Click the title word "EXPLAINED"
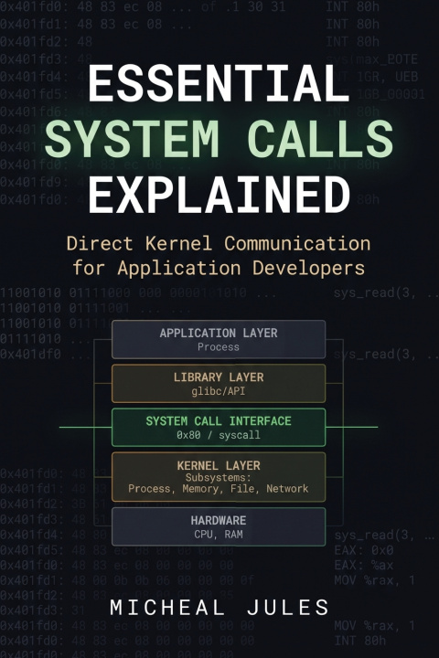The image size is (439, 658). [x=219, y=194]
